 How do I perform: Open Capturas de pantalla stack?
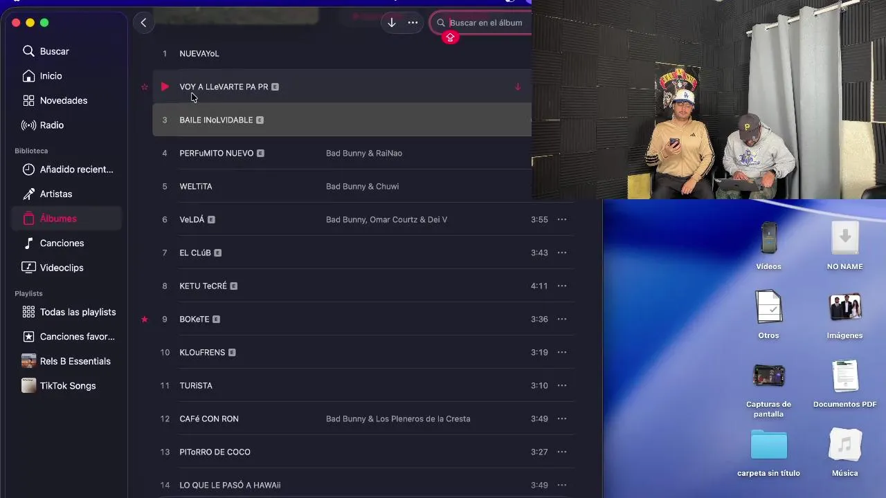click(x=768, y=389)
